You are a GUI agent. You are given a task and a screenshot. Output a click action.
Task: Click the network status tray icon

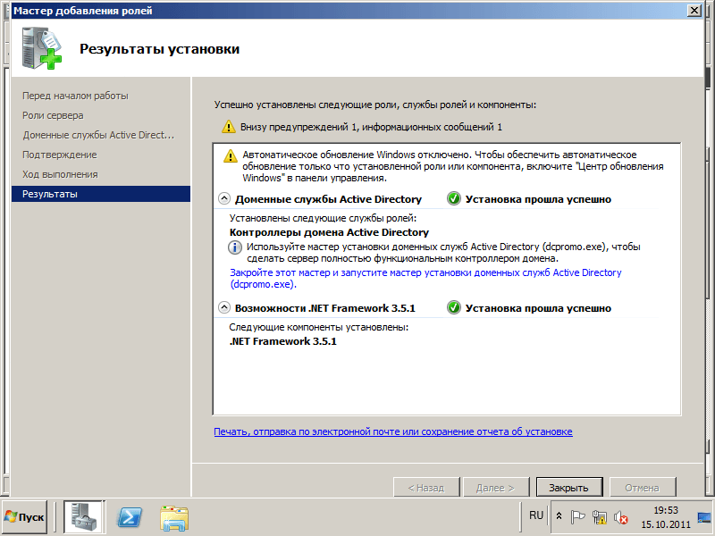click(599, 516)
